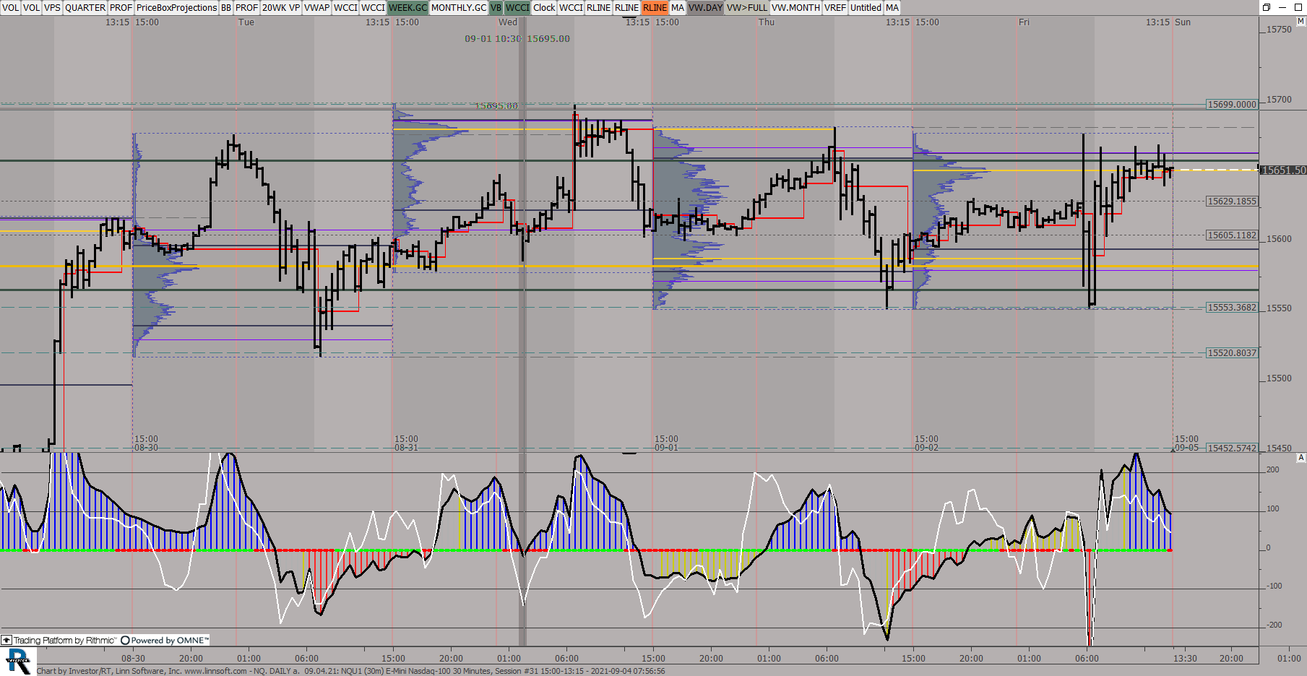The height and width of the screenshot is (676, 1307).
Task: Toggle the dark VW.DAY button
Action: tap(705, 7)
